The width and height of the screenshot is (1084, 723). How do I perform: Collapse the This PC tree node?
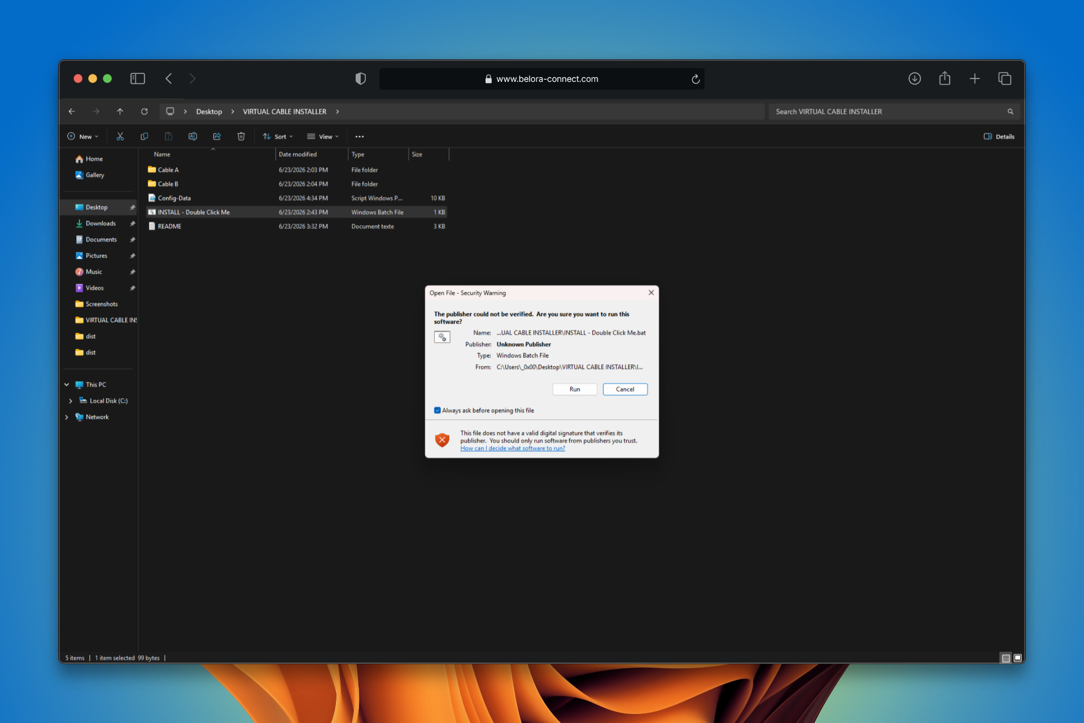[67, 385]
